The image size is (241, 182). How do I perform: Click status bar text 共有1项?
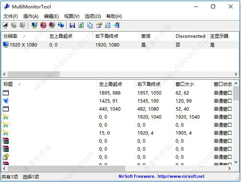[x=10, y=177]
